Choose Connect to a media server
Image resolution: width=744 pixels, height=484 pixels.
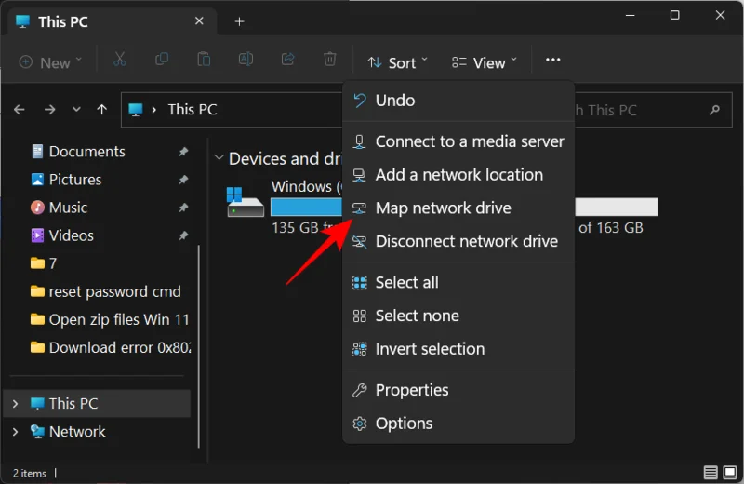click(458, 141)
